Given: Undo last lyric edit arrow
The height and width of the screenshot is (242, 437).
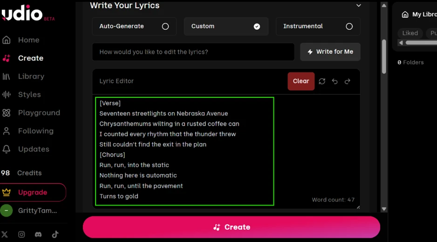Looking at the screenshot, I should 335,81.
